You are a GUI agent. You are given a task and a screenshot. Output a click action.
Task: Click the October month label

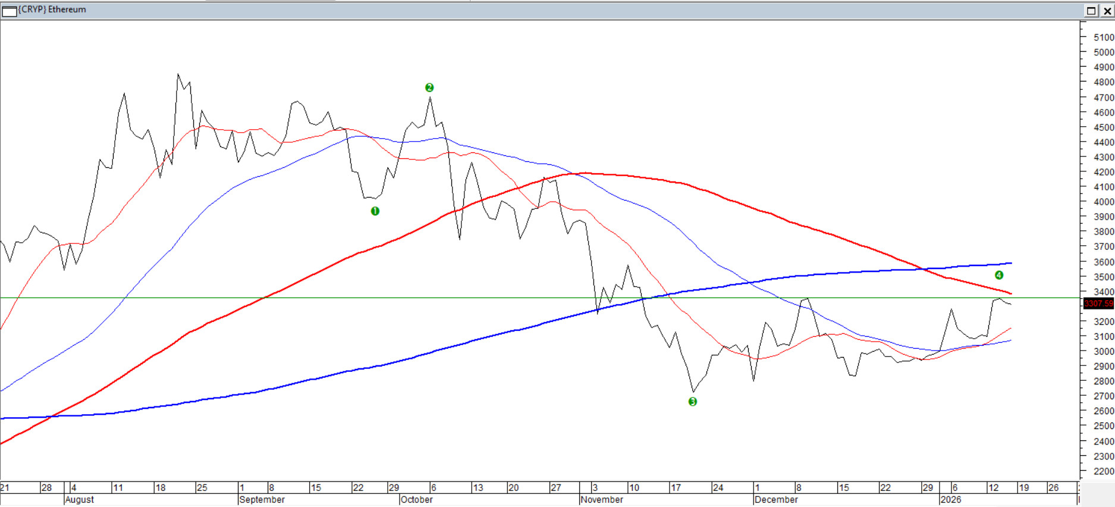pyautogui.click(x=417, y=500)
